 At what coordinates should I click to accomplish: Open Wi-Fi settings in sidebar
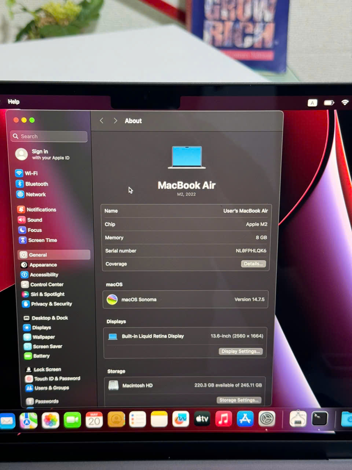[x=26, y=173]
